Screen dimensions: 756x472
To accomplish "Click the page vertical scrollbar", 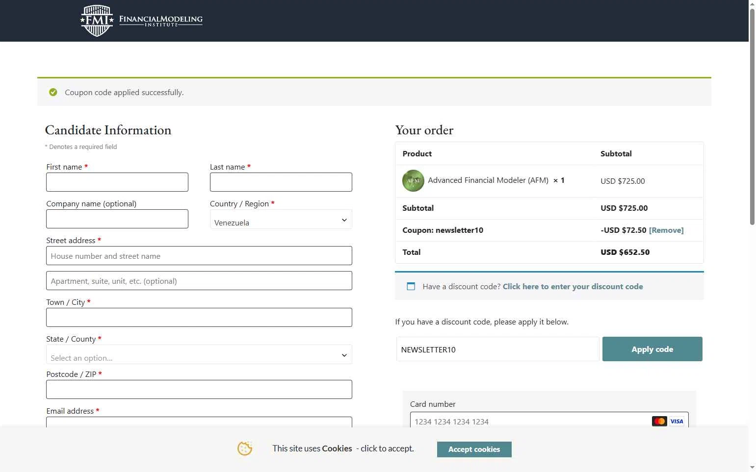I will pos(752,117).
